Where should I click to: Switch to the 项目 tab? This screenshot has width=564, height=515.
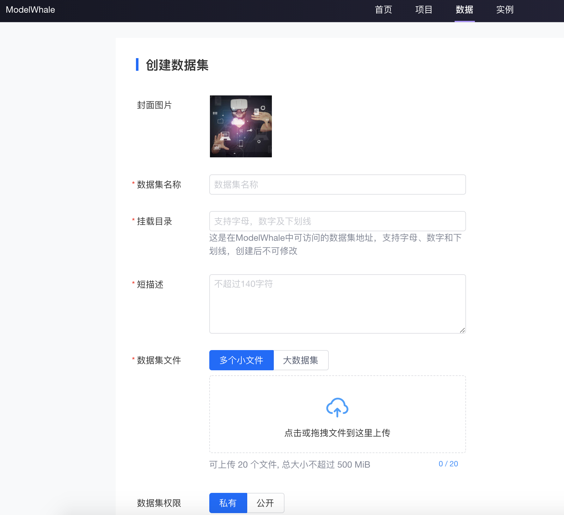(424, 10)
